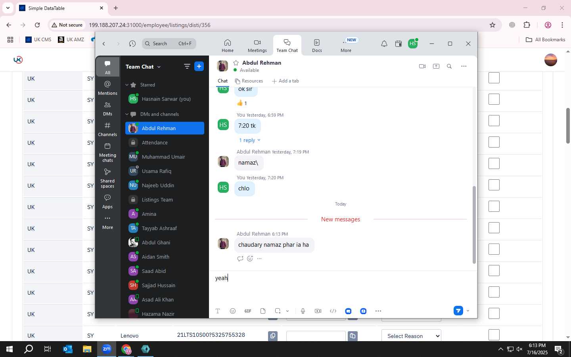
Task: Open Apps in the sidebar
Action: (x=107, y=202)
